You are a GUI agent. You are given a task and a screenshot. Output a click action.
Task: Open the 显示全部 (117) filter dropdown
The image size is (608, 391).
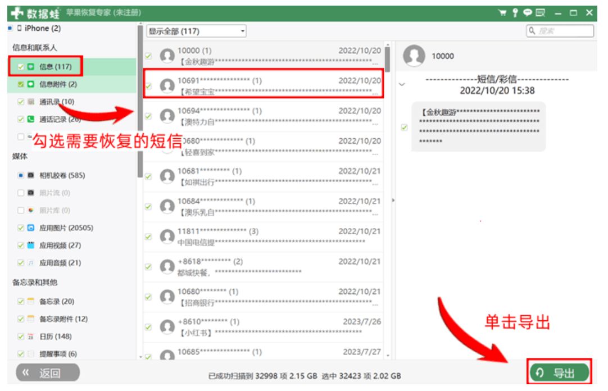click(197, 31)
